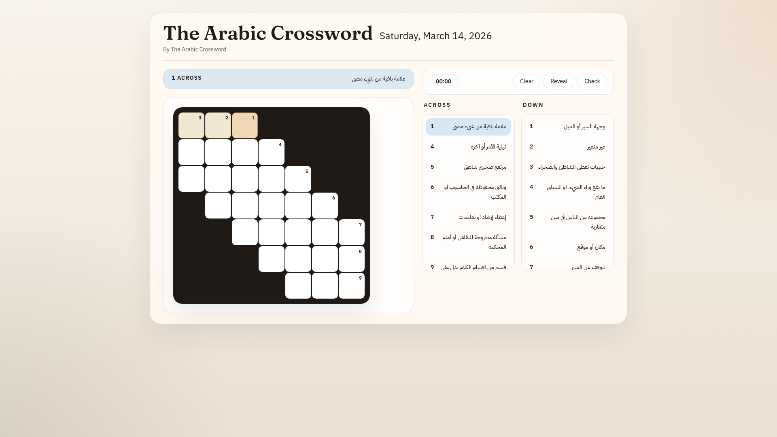777x437 pixels.
Task: Click the Clear button
Action: tap(526, 82)
